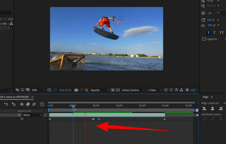This screenshot has width=226, height=144.
Task: Select the blue highlighted keyframe diamond
Action: click(x=99, y=119)
